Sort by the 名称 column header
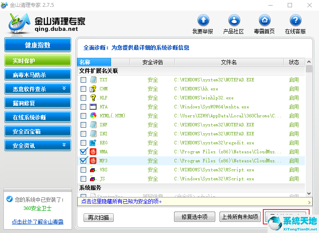The width and height of the screenshot is (319, 233). point(94,62)
